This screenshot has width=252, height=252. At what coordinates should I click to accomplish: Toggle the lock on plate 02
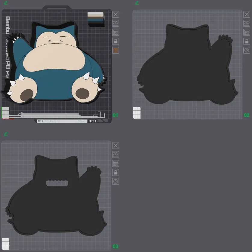tap(247, 41)
